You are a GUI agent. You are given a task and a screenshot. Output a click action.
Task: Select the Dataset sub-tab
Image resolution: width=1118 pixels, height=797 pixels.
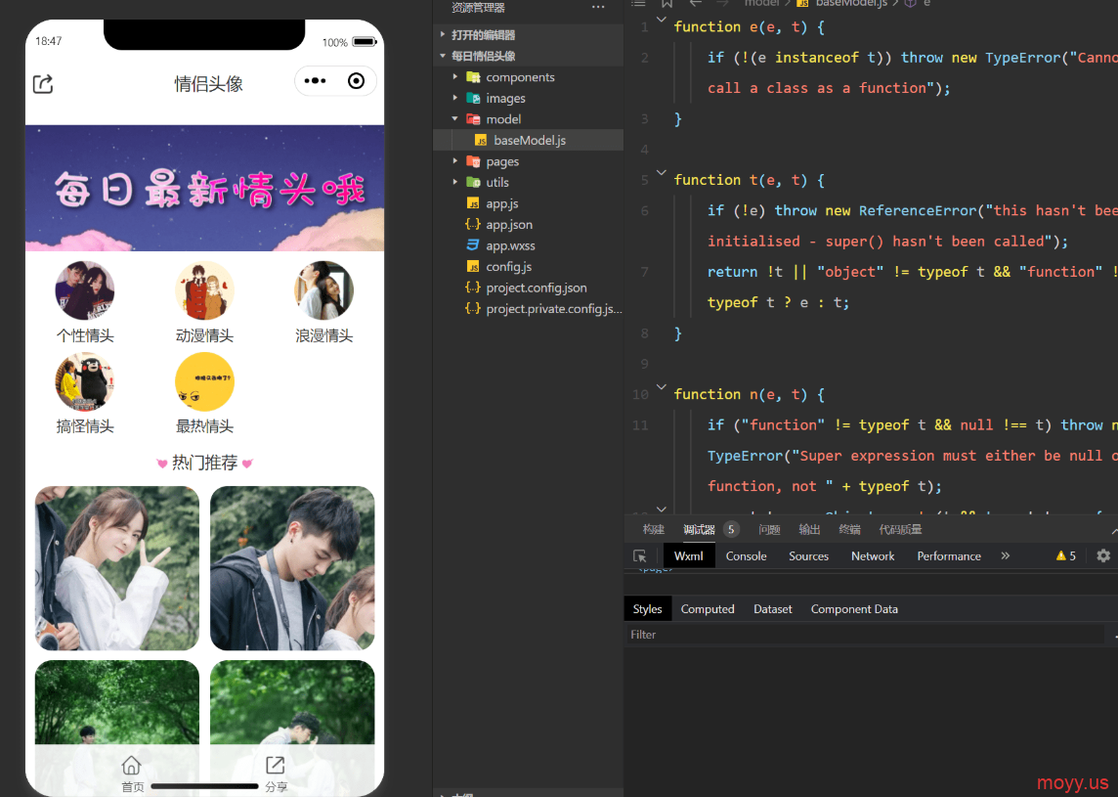(773, 608)
